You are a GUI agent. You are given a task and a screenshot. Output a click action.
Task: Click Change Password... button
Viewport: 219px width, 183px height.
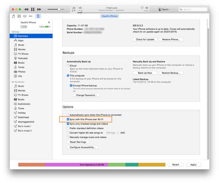[x=86, y=95]
